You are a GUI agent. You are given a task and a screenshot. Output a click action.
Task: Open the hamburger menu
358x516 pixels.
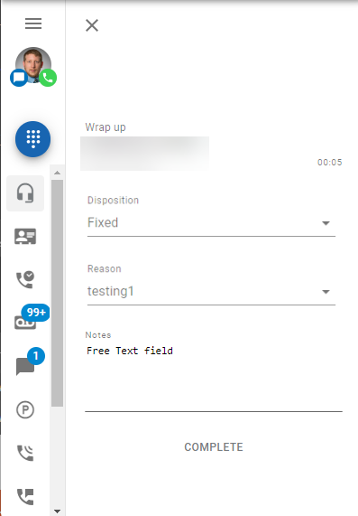pos(33,23)
